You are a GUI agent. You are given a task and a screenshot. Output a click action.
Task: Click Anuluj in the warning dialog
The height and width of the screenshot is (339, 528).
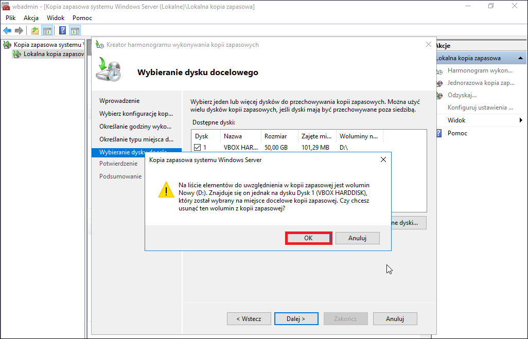(357, 238)
